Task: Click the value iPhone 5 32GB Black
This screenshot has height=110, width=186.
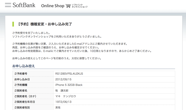Action: (69, 85)
